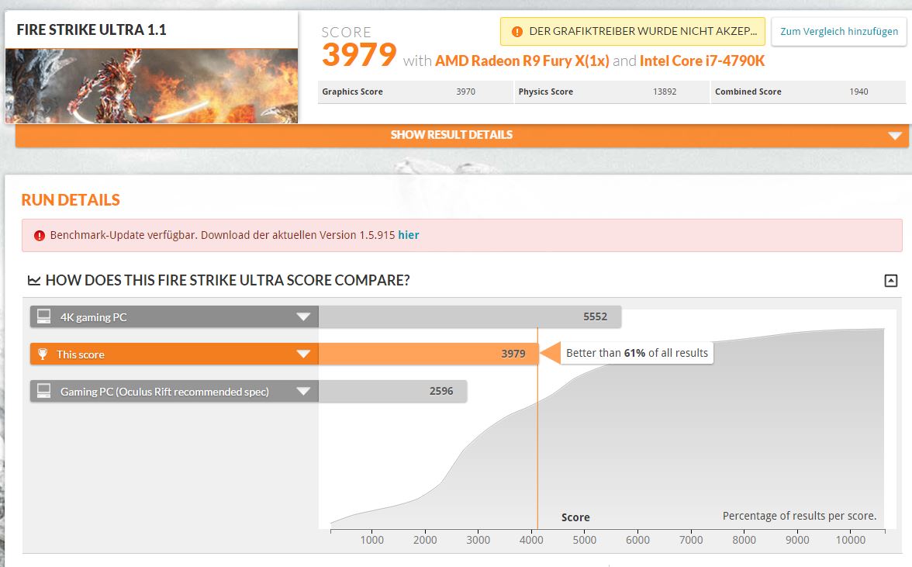Click trophy icon on This score row
Viewport: 912px width, 567px height.
pyautogui.click(x=43, y=354)
